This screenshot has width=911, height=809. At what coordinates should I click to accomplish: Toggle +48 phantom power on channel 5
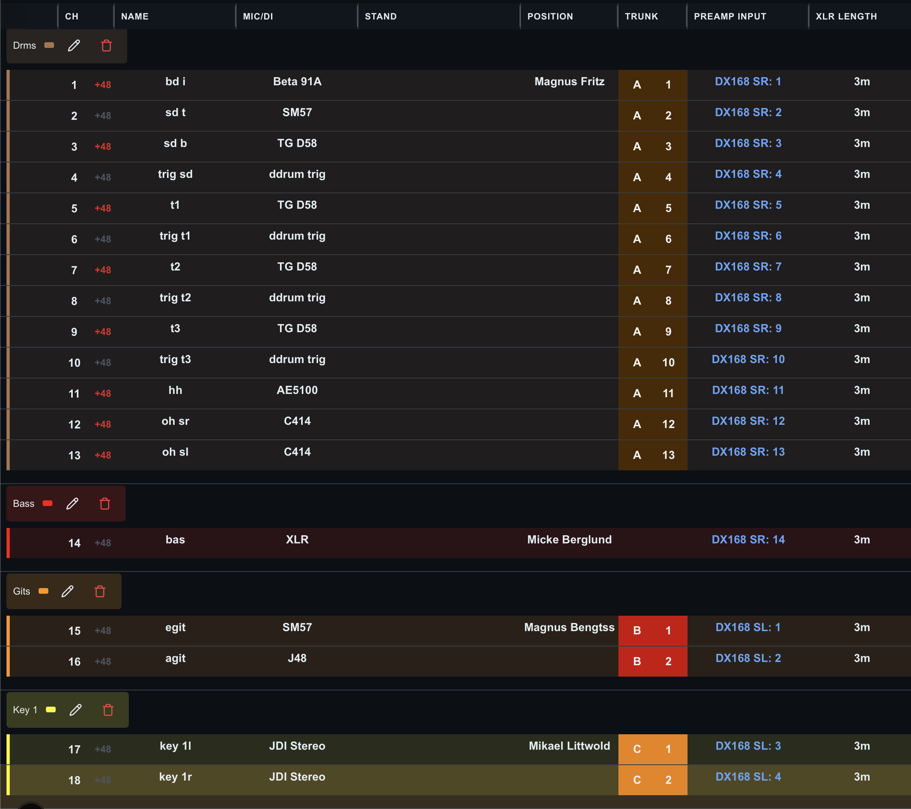tap(103, 208)
